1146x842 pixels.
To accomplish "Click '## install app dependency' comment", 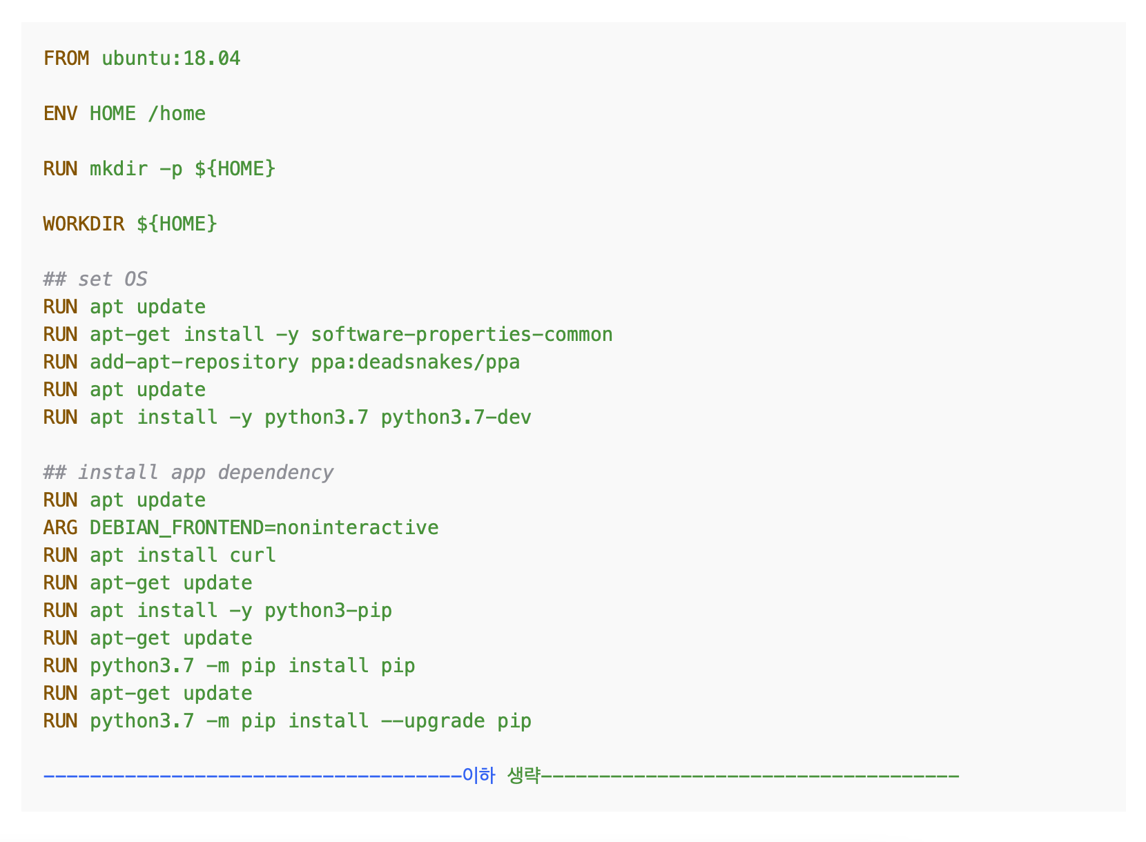I will point(188,473).
